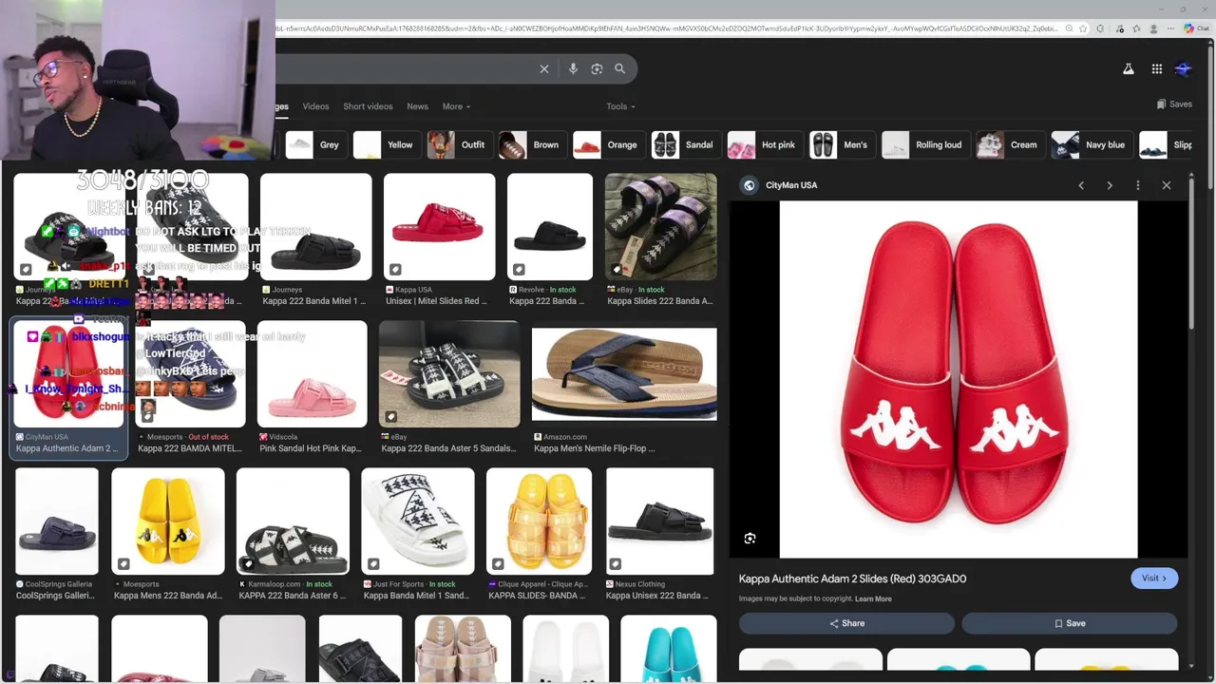Open the Google apps grid

pos(1156,68)
